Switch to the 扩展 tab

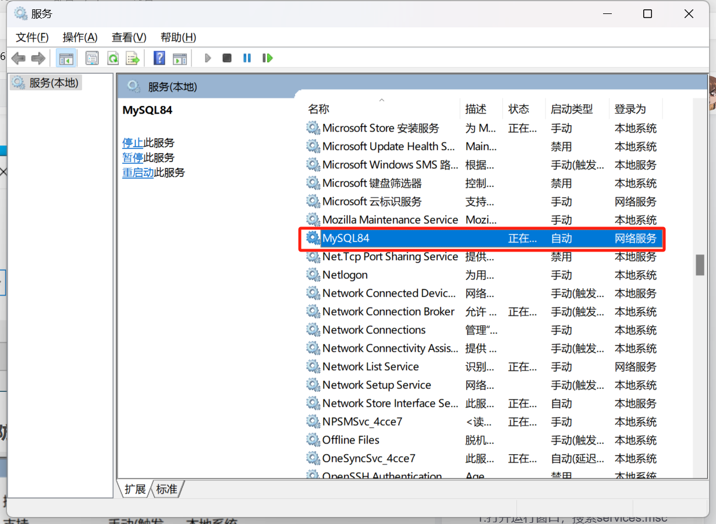click(x=135, y=489)
